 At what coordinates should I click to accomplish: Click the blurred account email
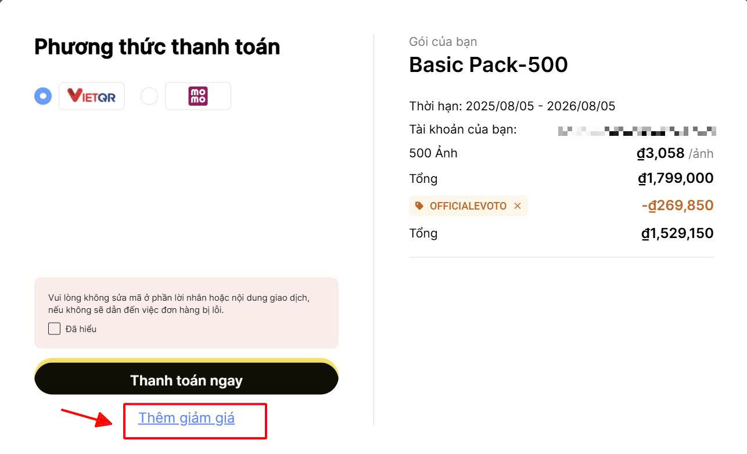[x=637, y=131]
